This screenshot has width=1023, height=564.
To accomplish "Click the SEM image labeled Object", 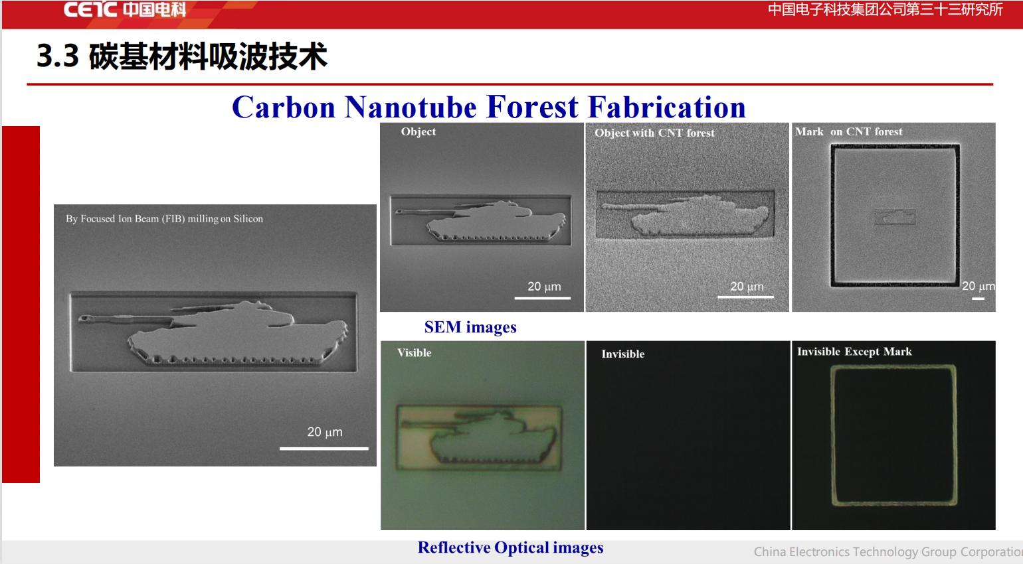I will (x=482, y=217).
